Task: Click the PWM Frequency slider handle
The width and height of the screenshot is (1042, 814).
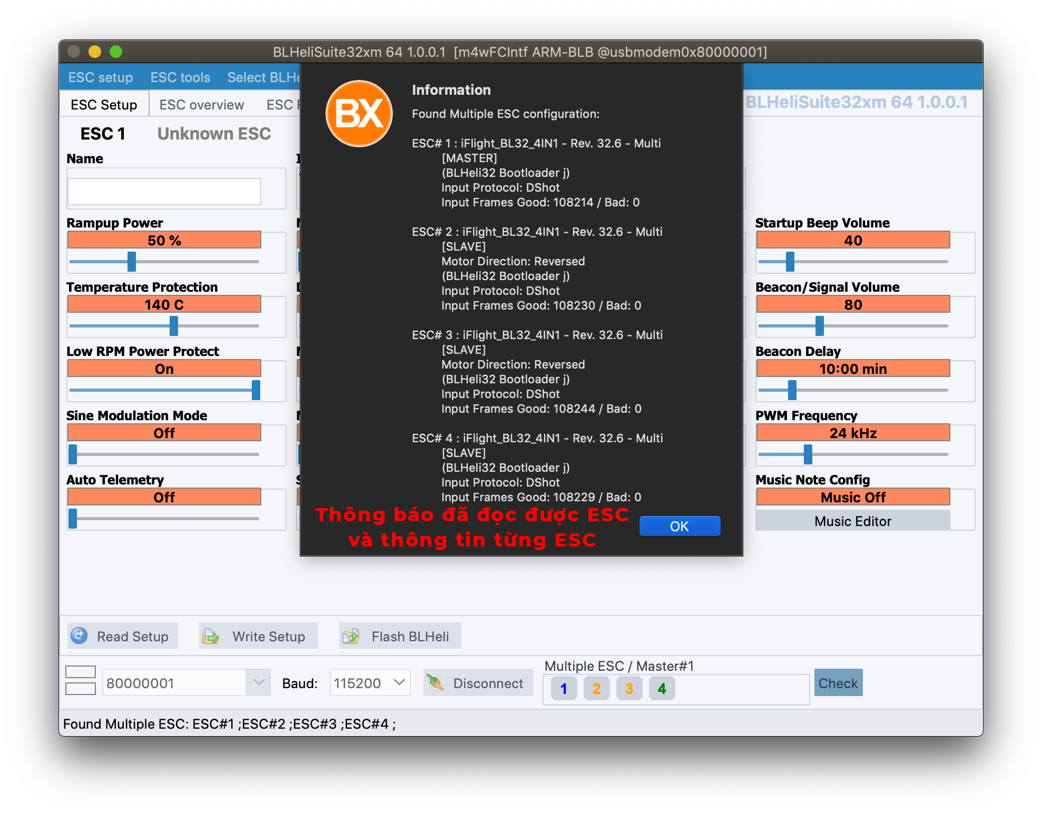Action: pyautogui.click(x=808, y=454)
